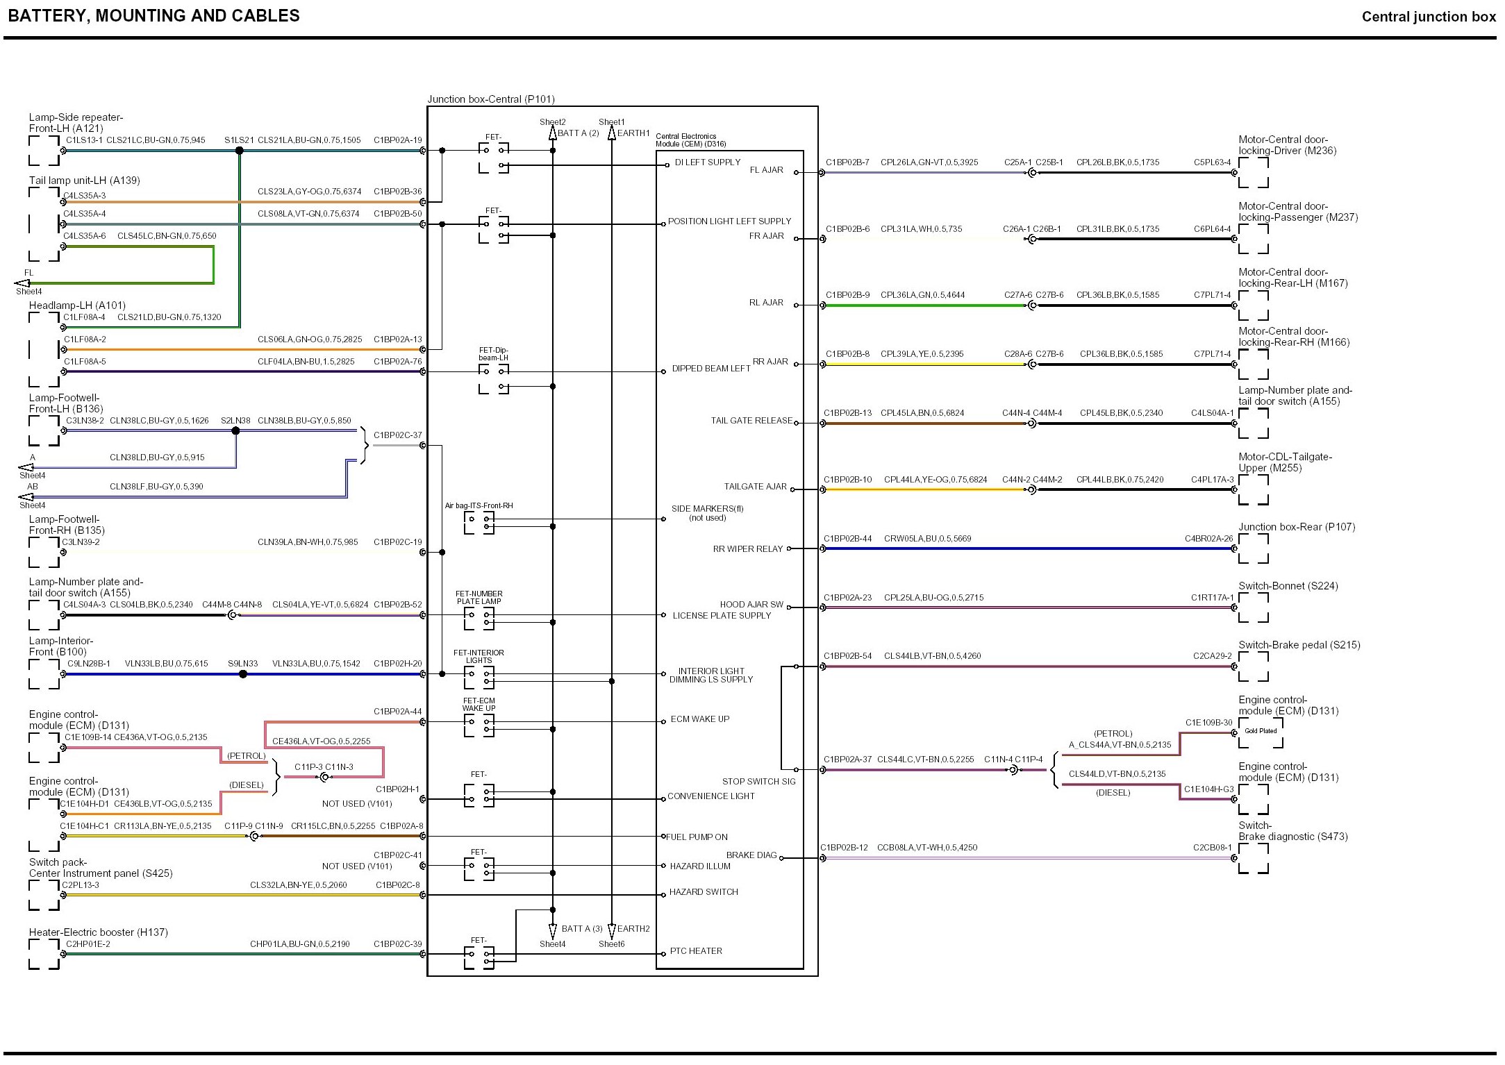The height and width of the screenshot is (1065, 1505).
Task: Follow the AB Sheet4 reference arrow
Action: tap(26, 497)
